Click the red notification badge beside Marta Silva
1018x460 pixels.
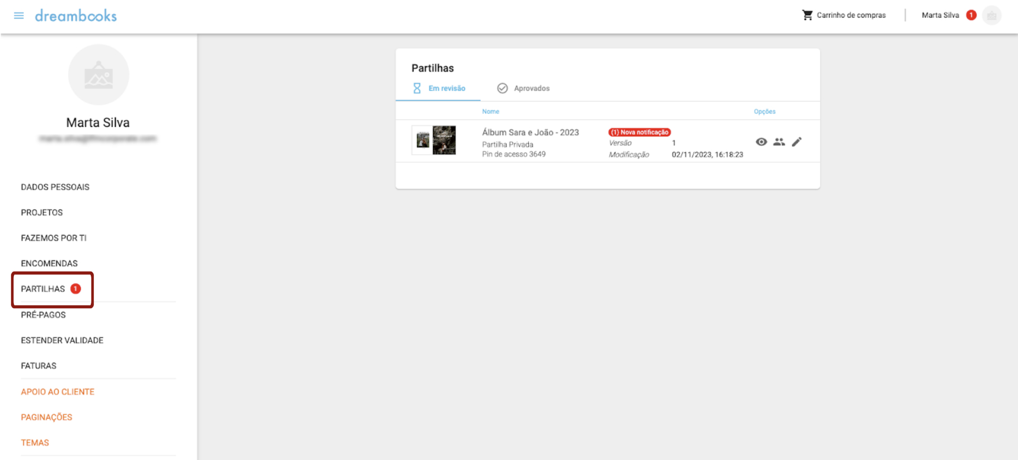(971, 15)
